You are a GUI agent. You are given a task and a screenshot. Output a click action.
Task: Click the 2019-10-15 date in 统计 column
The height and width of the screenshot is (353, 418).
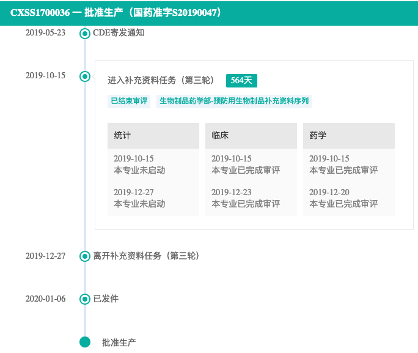pos(134,158)
